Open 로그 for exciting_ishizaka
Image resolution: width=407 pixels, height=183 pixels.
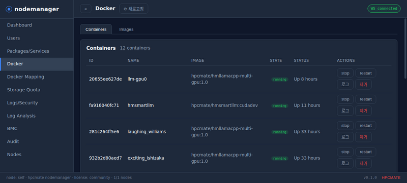(x=345, y=163)
